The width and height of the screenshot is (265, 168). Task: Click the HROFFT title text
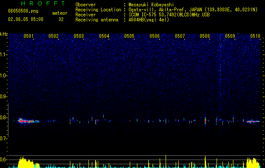(43, 3)
